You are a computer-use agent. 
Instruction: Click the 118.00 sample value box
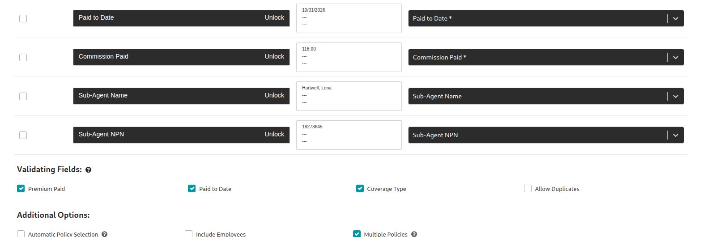click(349, 57)
